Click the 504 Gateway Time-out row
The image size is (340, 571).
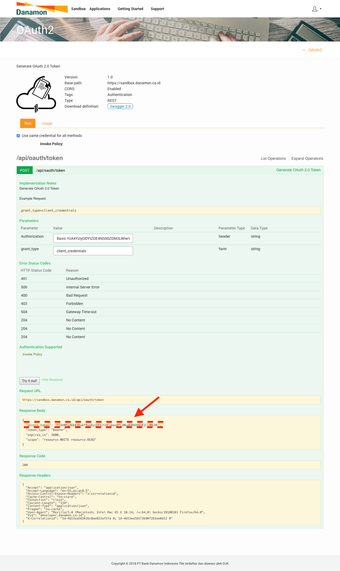pos(170,312)
